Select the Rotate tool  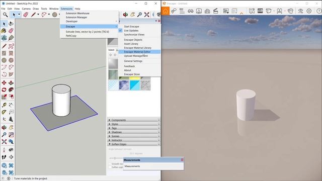pos(4,89)
